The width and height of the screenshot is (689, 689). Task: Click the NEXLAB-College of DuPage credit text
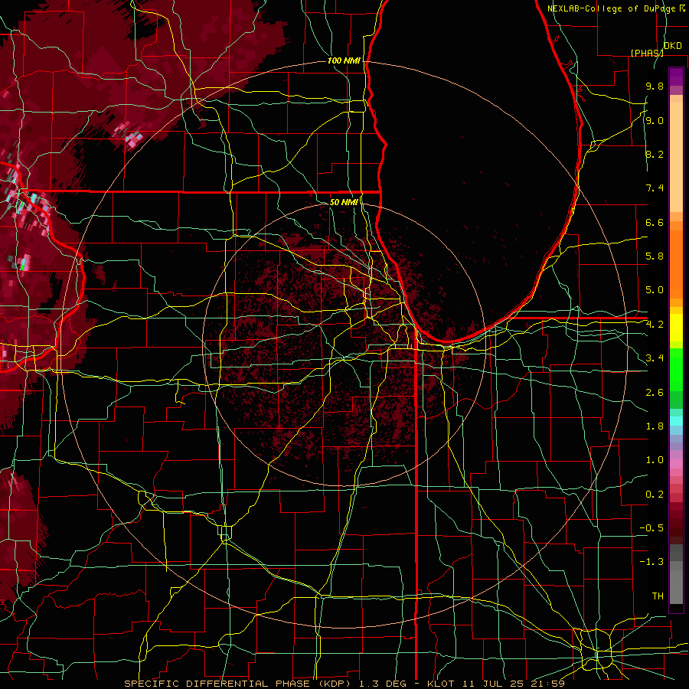click(612, 8)
